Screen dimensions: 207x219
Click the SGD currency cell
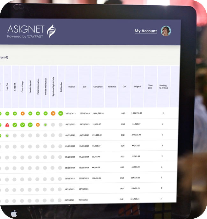(x=123, y=156)
